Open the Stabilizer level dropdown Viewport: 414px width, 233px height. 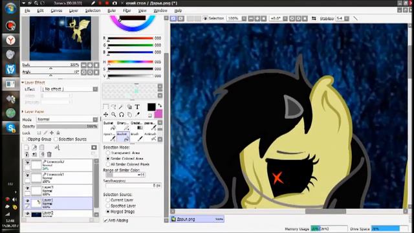point(347,19)
